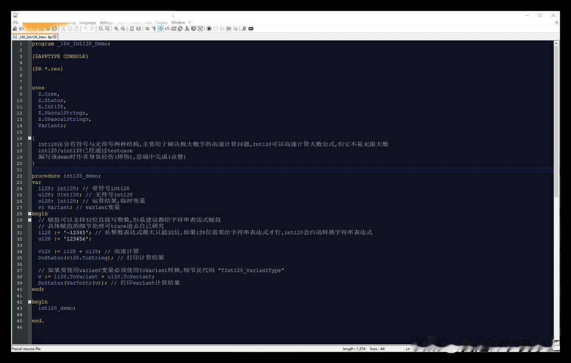Toggle the file monitoring eye icon
This screenshot has height=363, width=571.
click(200, 29)
